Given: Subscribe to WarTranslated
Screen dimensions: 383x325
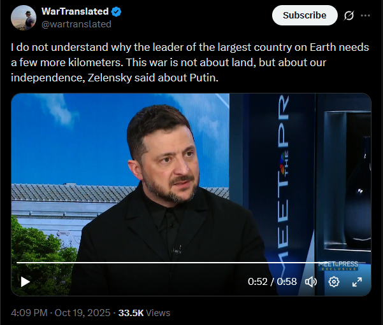Looking at the screenshot, I should 305,15.
